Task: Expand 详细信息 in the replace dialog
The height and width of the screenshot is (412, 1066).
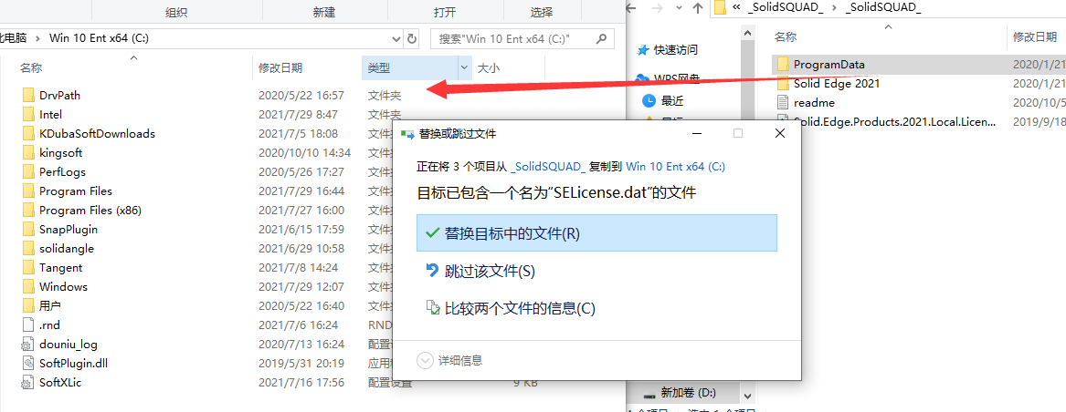Action: (425, 360)
